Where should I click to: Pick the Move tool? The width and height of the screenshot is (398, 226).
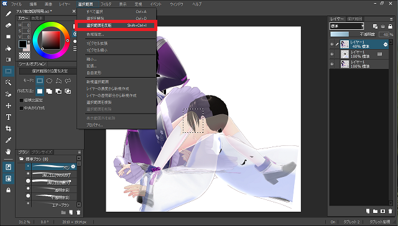(x=8, y=106)
